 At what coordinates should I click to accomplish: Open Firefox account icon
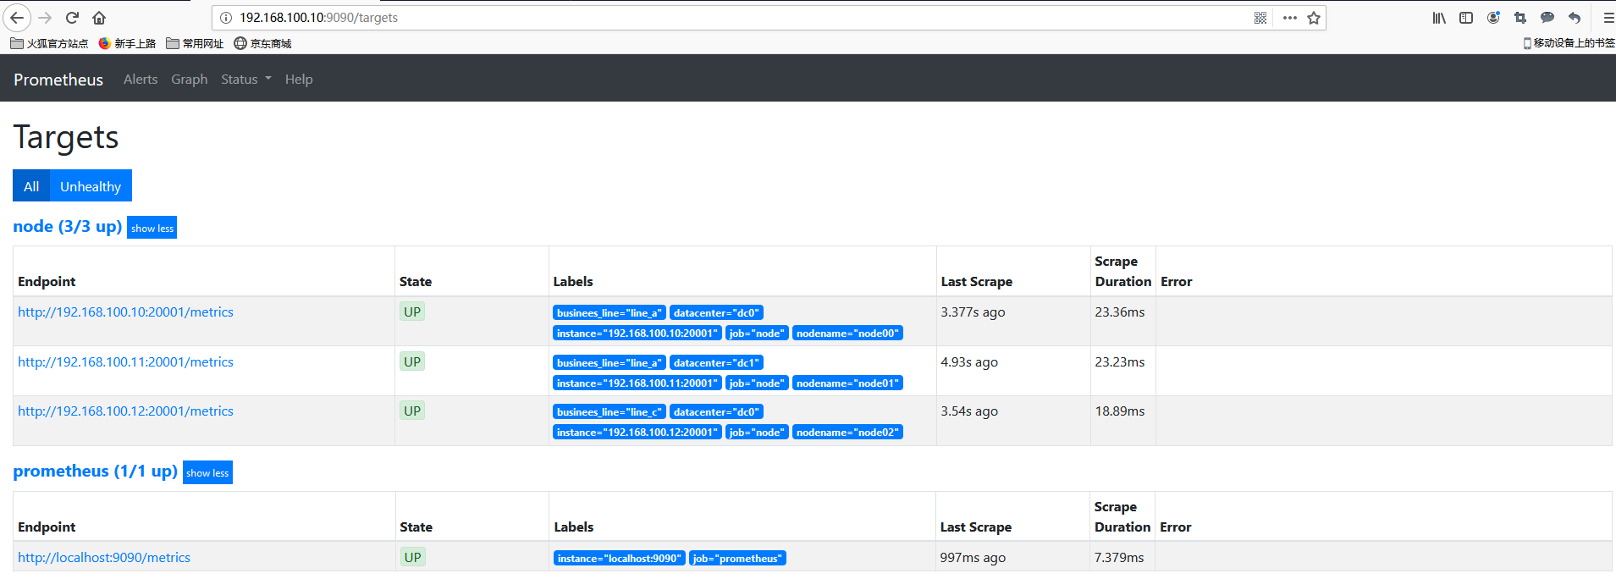1493,18
